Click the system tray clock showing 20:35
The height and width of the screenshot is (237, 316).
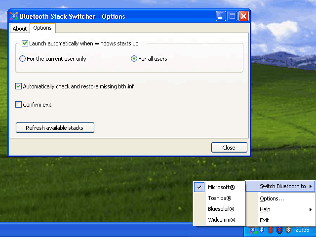click(302, 230)
